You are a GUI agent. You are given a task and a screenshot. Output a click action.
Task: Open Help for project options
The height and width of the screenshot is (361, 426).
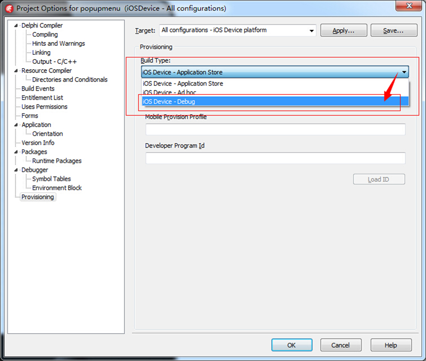click(x=391, y=345)
